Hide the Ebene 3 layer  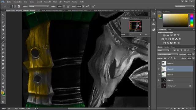(x=159, y=63)
